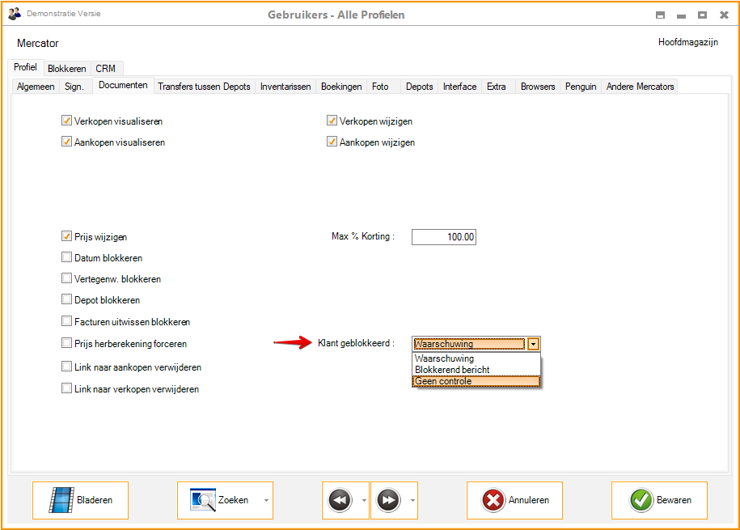Open the Zoeken dropdown arrow
Screen dimensions: 740x530
pos(266,500)
